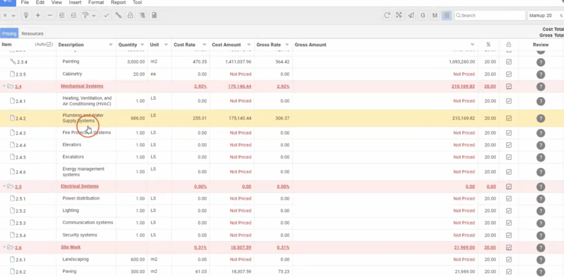Viewport: 564px width, 277px height.
Task: Click the calculator toolbar icon
Action: coord(154,15)
